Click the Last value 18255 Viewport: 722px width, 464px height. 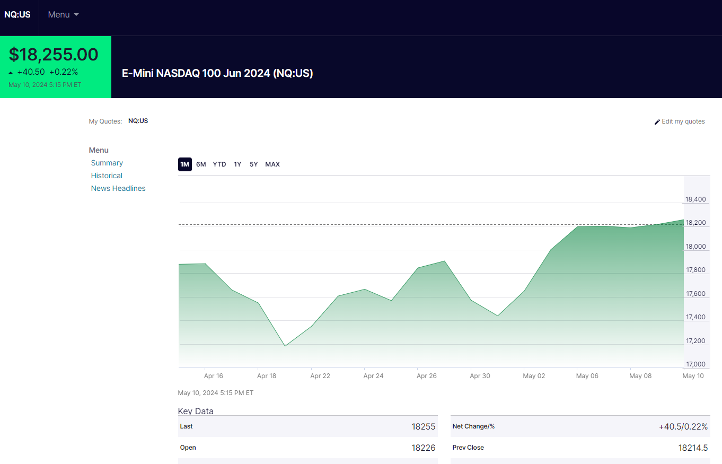click(424, 426)
